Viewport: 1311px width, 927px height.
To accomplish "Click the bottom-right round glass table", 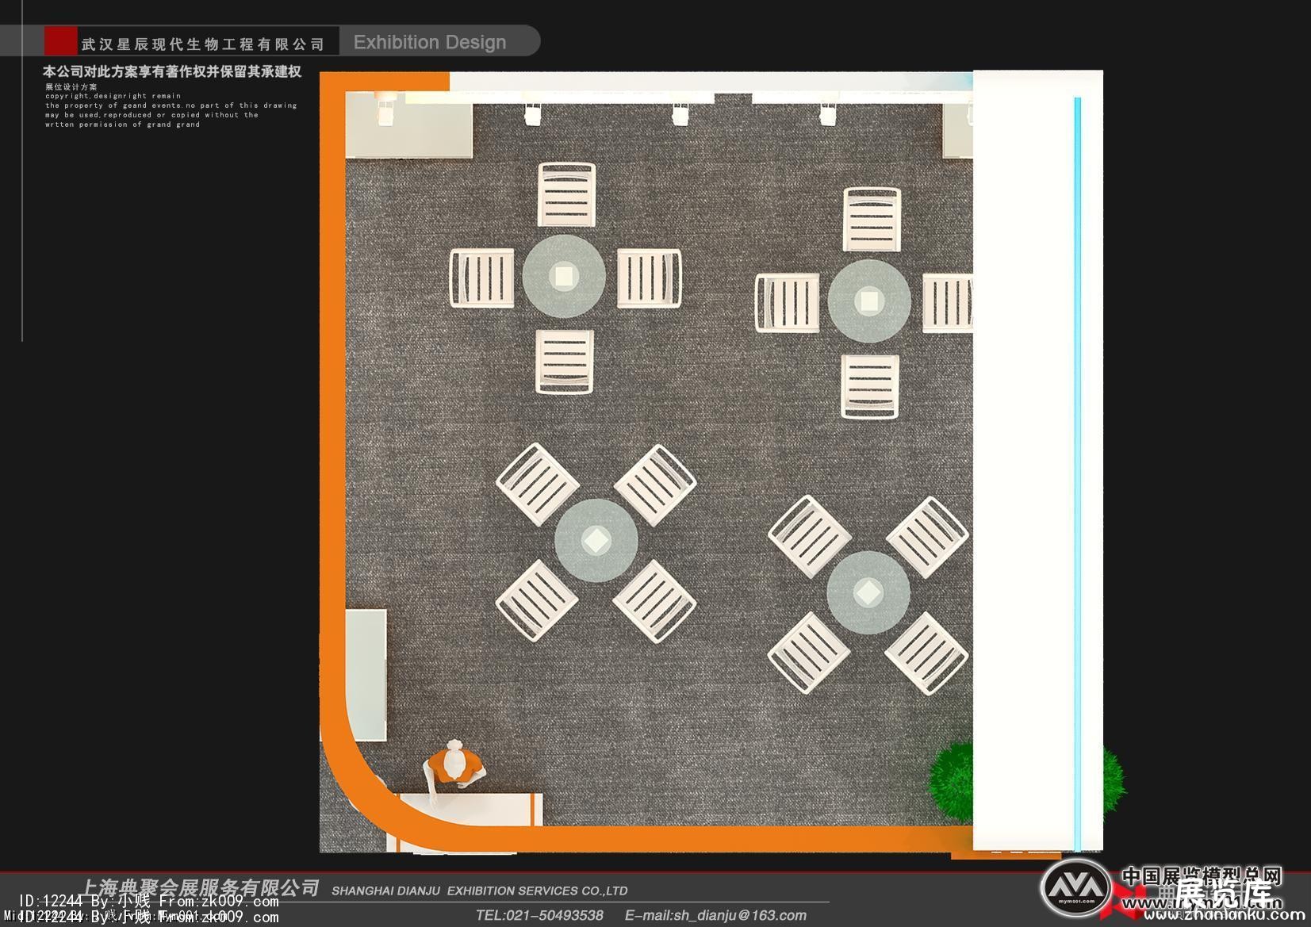I will point(868,592).
